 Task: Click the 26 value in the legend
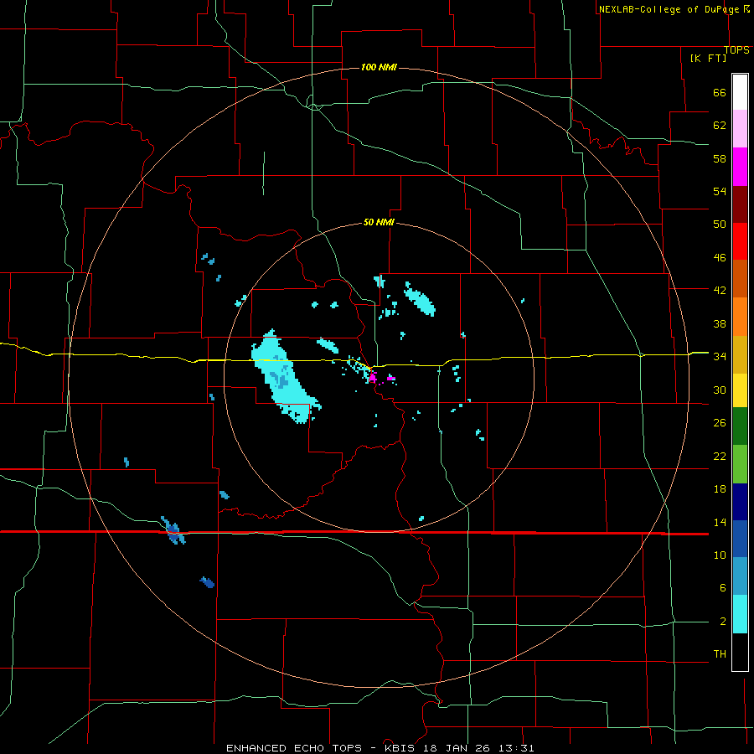pyautogui.click(x=720, y=423)
